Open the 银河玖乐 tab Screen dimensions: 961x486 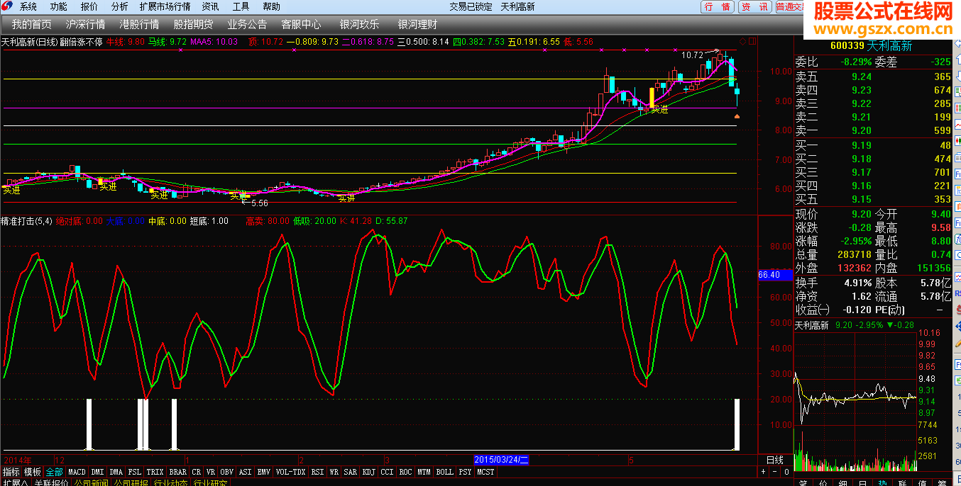(359, 24)
